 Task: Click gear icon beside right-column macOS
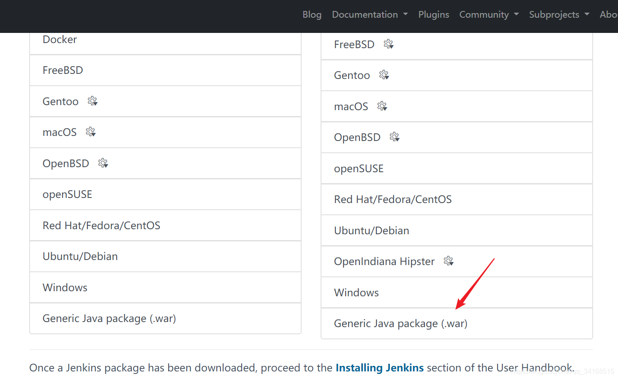click(382, 106)
